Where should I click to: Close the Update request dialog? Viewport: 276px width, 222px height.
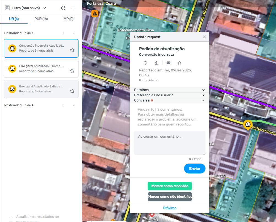(x=204, y=37)
